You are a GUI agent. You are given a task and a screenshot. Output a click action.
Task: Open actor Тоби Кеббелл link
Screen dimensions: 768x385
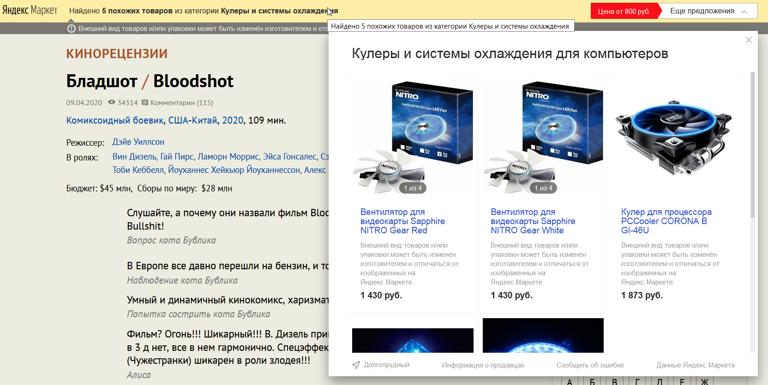click(138, 170)
